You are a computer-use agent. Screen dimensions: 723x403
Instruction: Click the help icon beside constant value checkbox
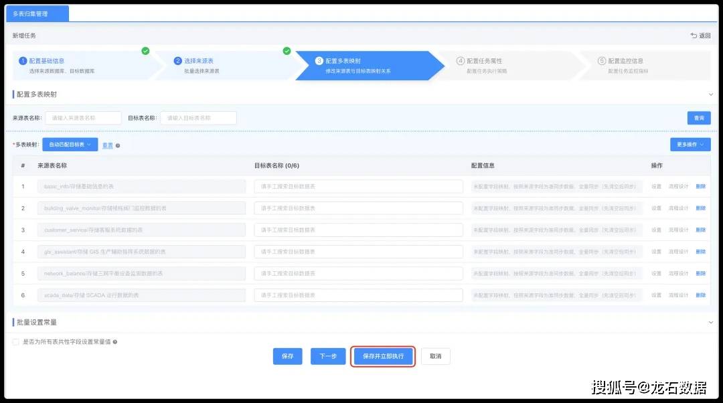pyautogui.click(x=115, y=342)
